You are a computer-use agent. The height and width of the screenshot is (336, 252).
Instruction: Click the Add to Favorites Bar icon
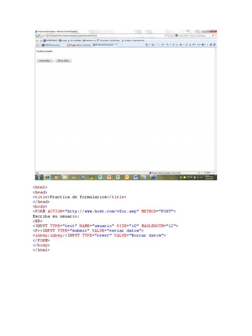pos(41,40)
